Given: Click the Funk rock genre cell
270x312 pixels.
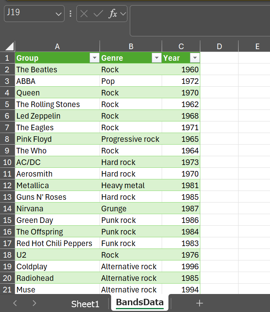Looking at the screenshot, I should tap(131, 243).
